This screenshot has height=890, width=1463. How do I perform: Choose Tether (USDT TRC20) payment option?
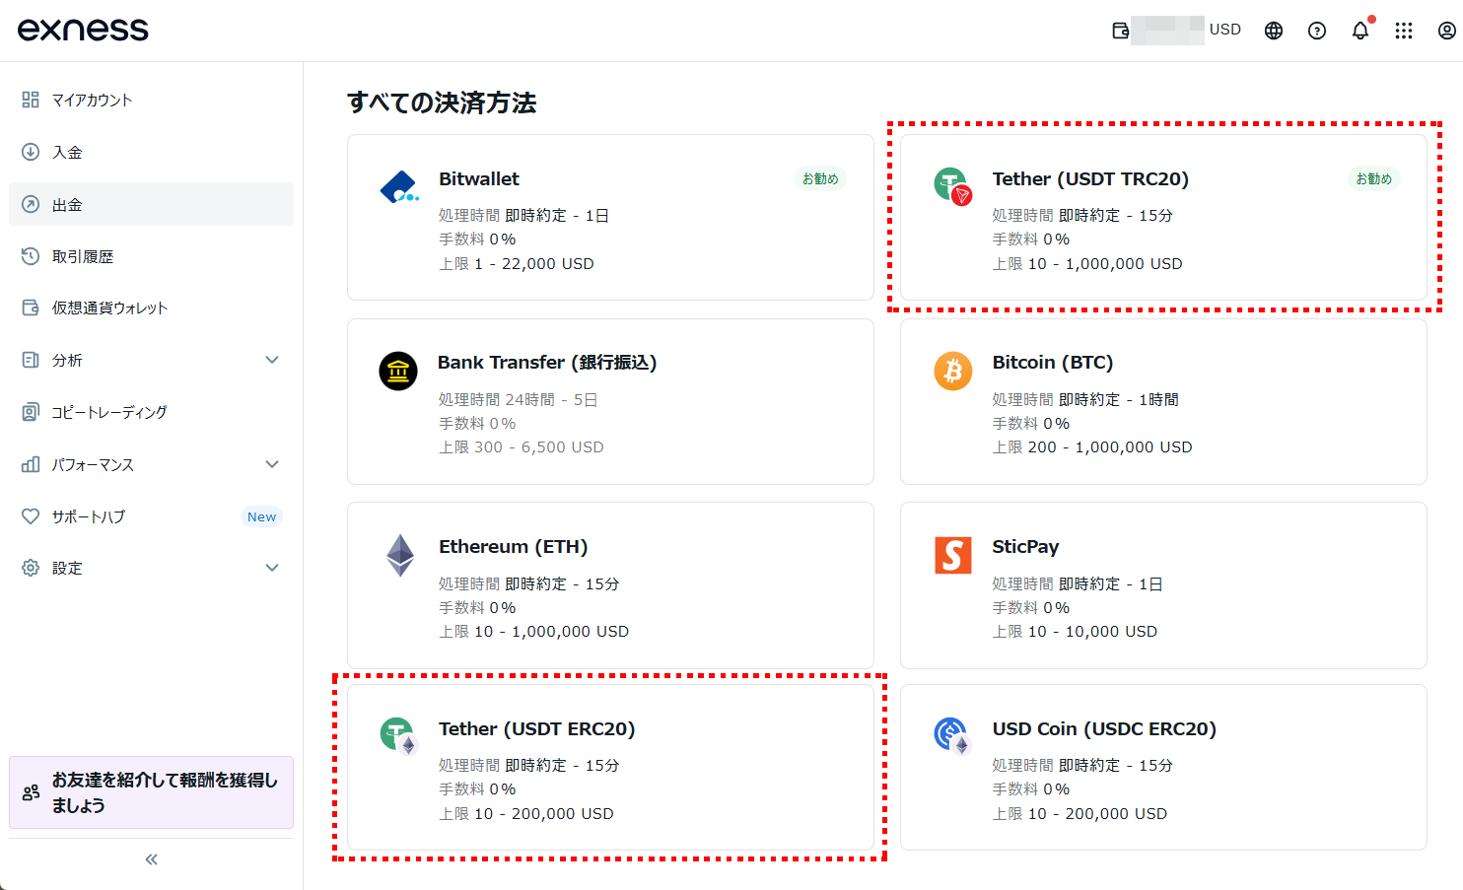(x=1163, y=218)
